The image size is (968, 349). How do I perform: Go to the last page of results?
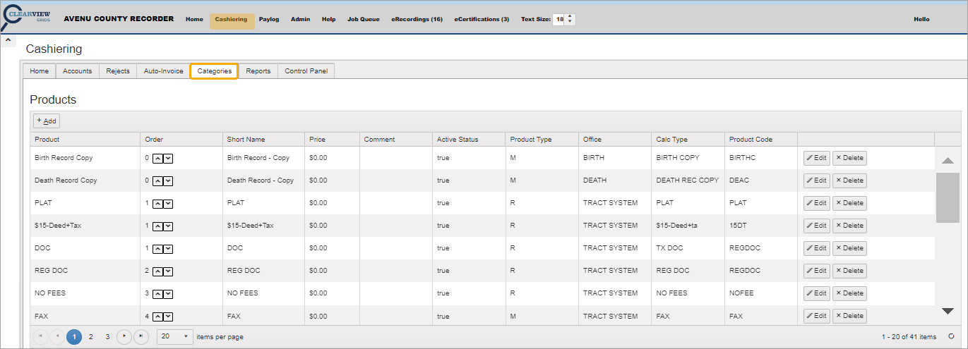141,337
